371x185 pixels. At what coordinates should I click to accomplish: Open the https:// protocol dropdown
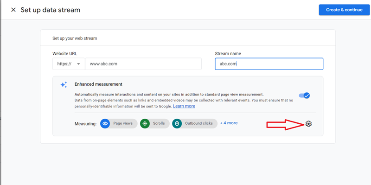click(69, 64)
